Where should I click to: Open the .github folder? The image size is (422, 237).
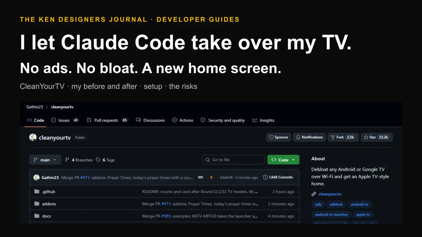pos(48,192)
